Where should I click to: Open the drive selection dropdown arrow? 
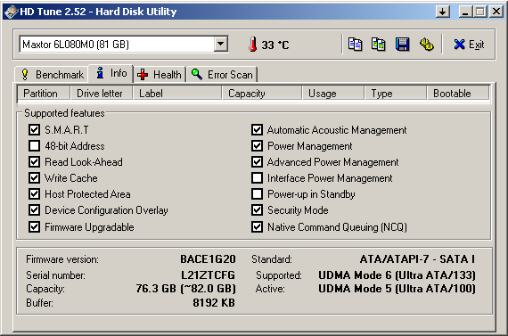[x=221, y=44]
